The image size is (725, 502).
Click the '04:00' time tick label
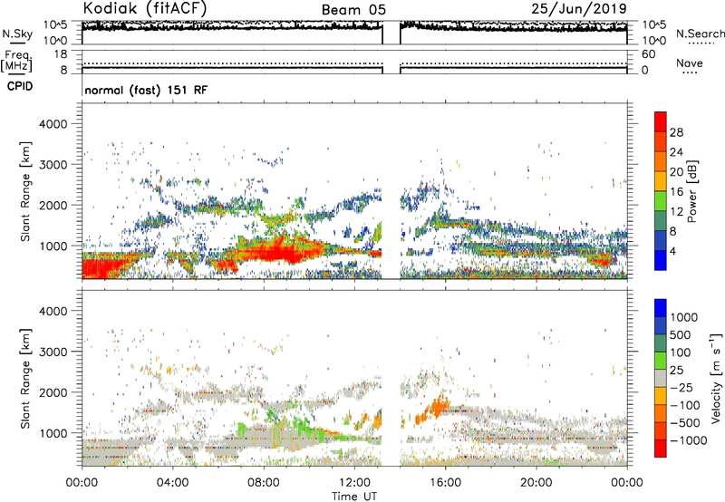172,483
